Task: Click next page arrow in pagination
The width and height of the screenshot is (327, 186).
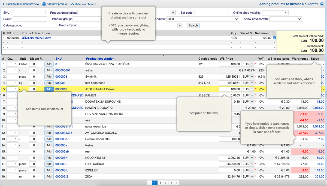Action: pyautogui.click(x=177, y=183)
